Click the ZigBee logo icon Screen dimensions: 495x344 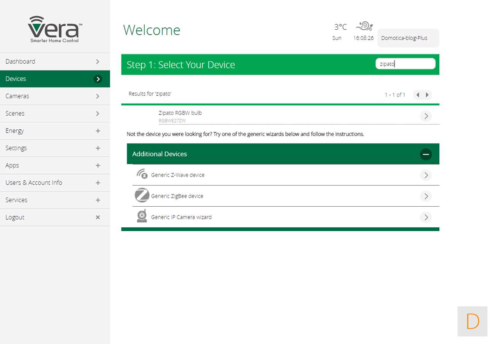click(142, 196)
